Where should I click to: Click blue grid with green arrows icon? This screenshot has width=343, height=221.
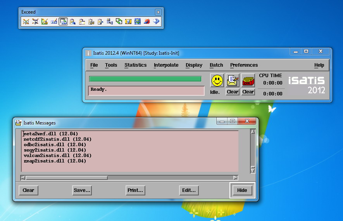138,21
